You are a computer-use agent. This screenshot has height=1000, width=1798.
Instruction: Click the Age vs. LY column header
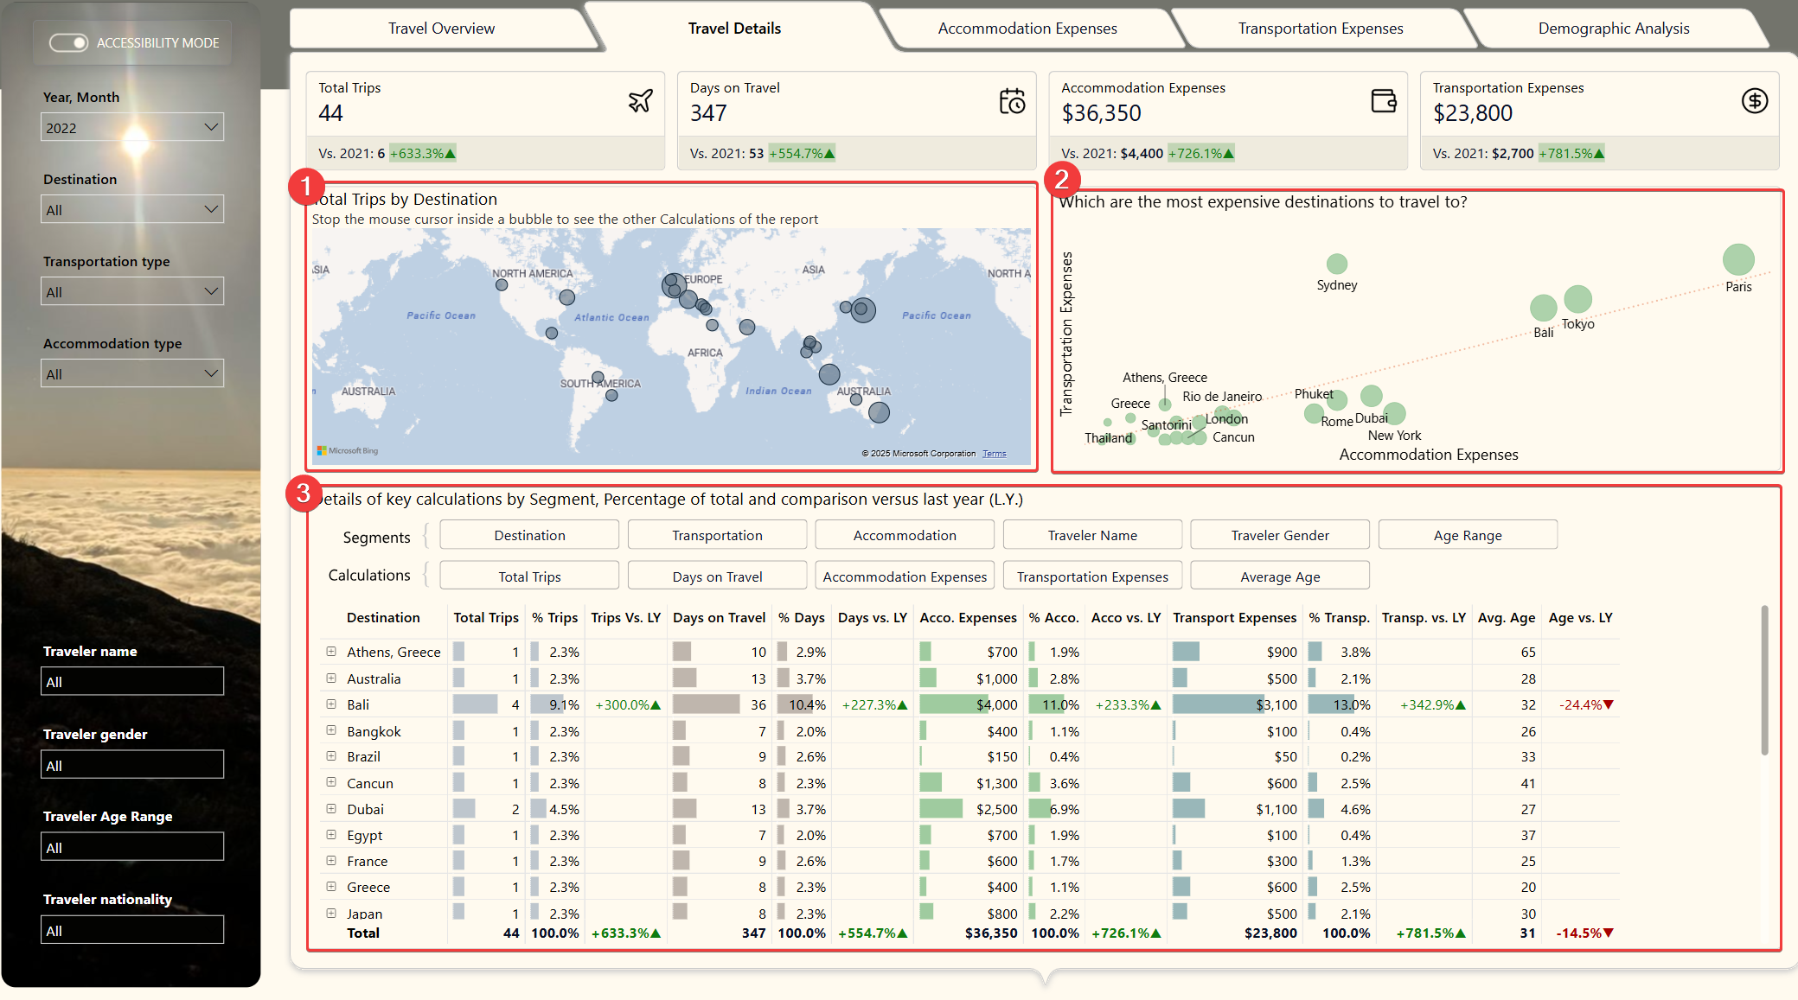tap(1580, 618)
